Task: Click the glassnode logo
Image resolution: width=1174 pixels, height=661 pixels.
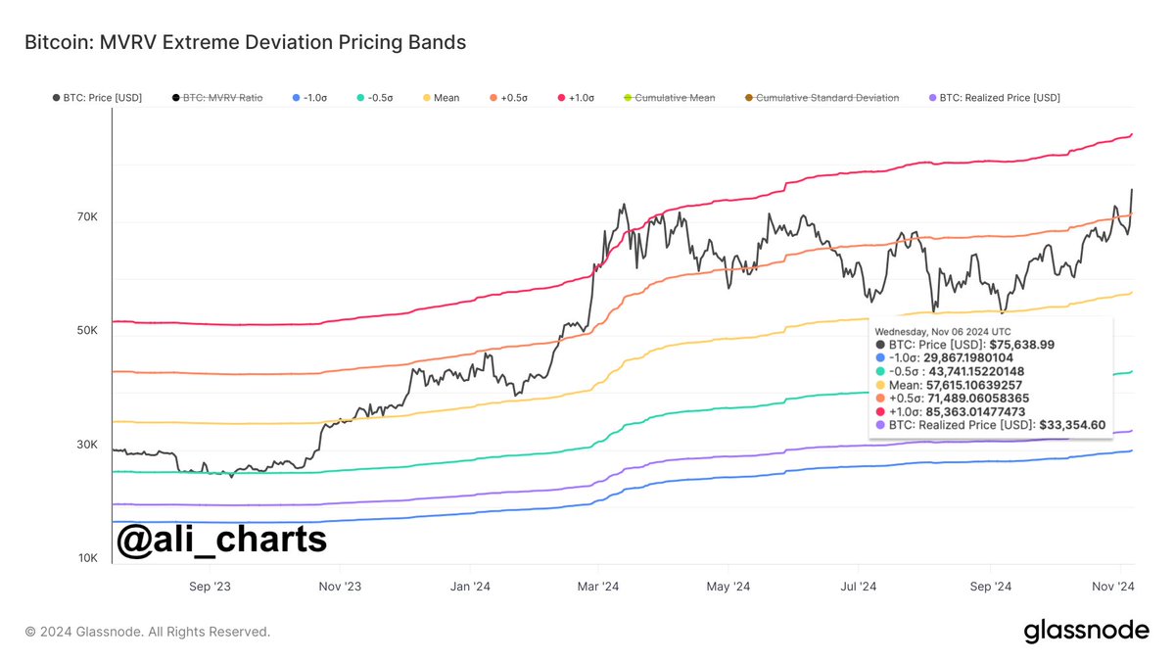Action: 1086,631
